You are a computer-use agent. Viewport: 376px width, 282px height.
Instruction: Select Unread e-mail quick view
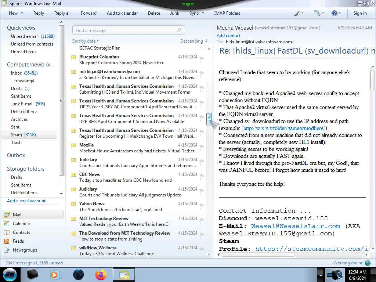(x=33, y=36)
